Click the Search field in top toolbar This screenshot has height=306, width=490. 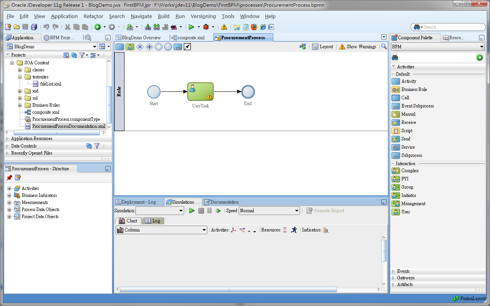pyautogui.click(x=448, y=27)
